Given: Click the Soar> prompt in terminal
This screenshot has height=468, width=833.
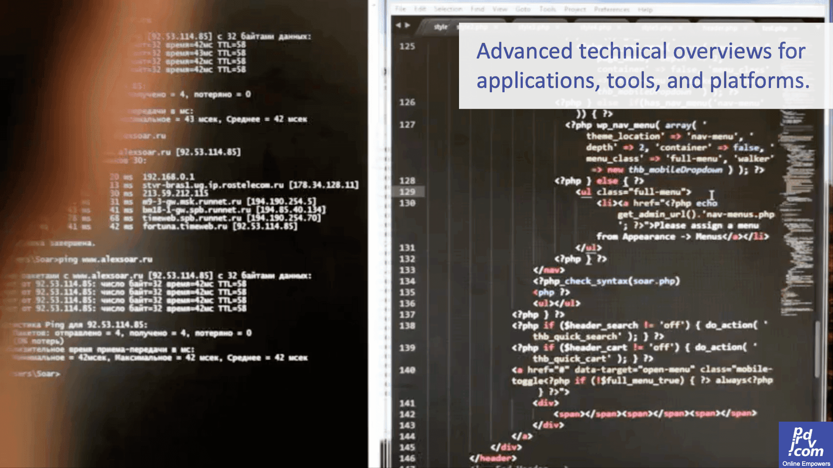Looking at the screenshot, I should (x=37, y=374).
